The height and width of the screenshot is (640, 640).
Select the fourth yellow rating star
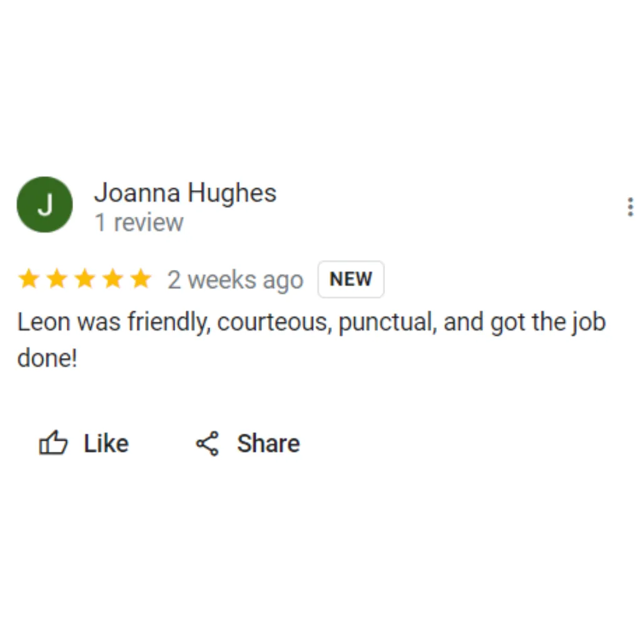tap(112, 279)
